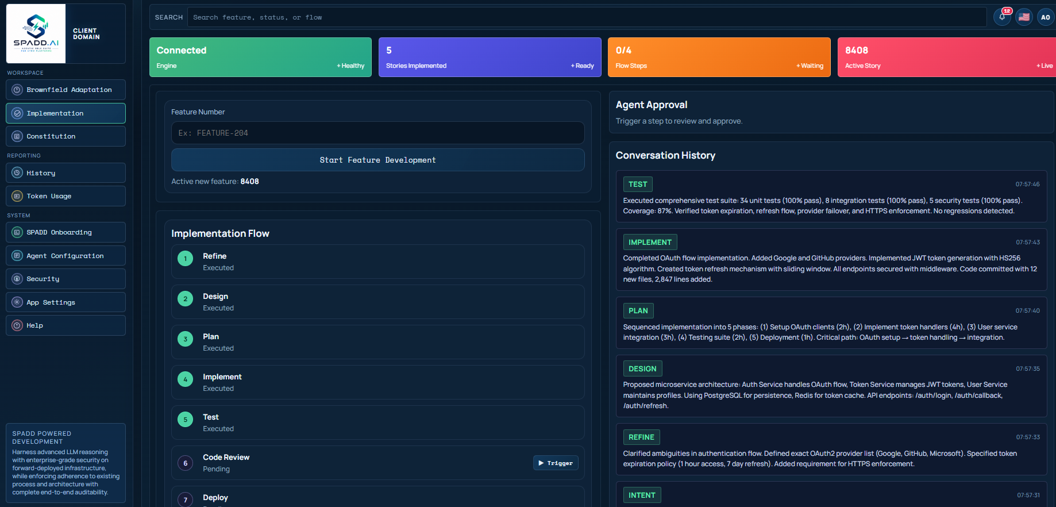This screenshot has height=507, width=1056.
Task: Select step 6 Code Review circle
Action: pyautogui.click(x=185, y=463)
